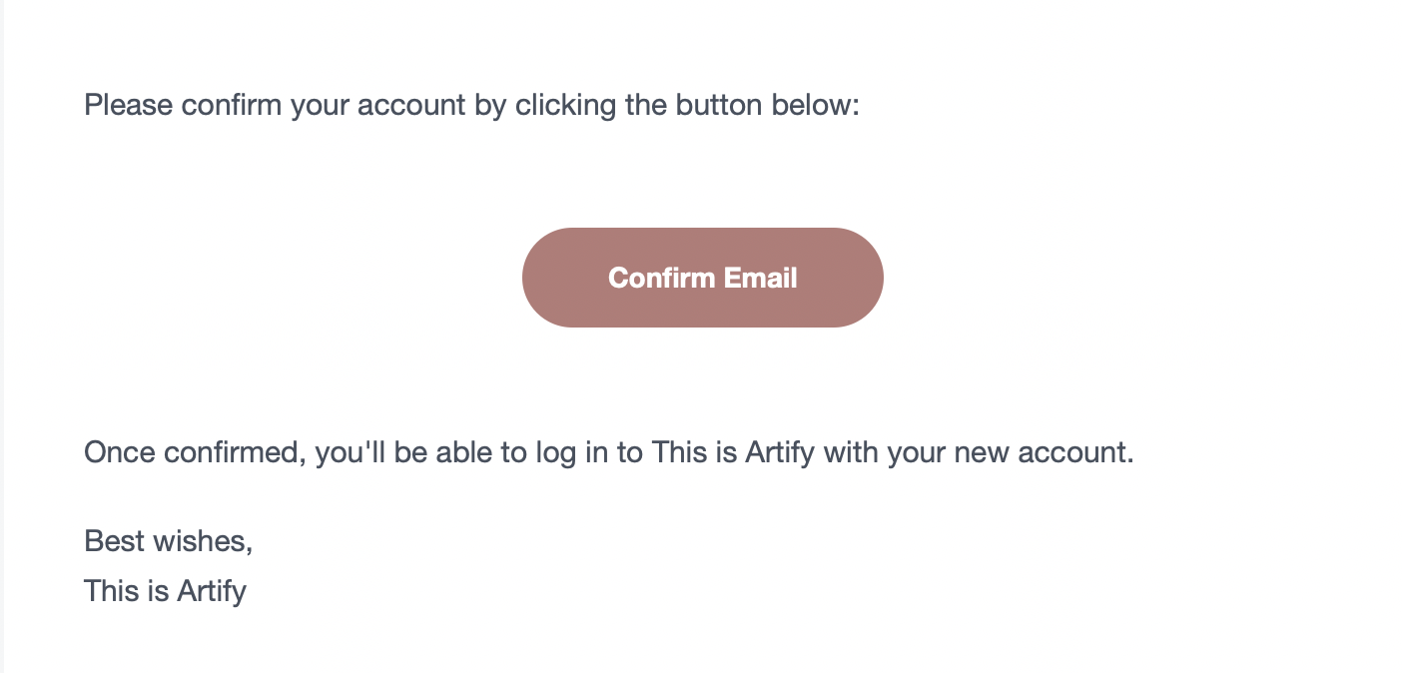The image size is (1402, 673).
Task: Click the word "Please" starting the message
Action: (129, 105)
